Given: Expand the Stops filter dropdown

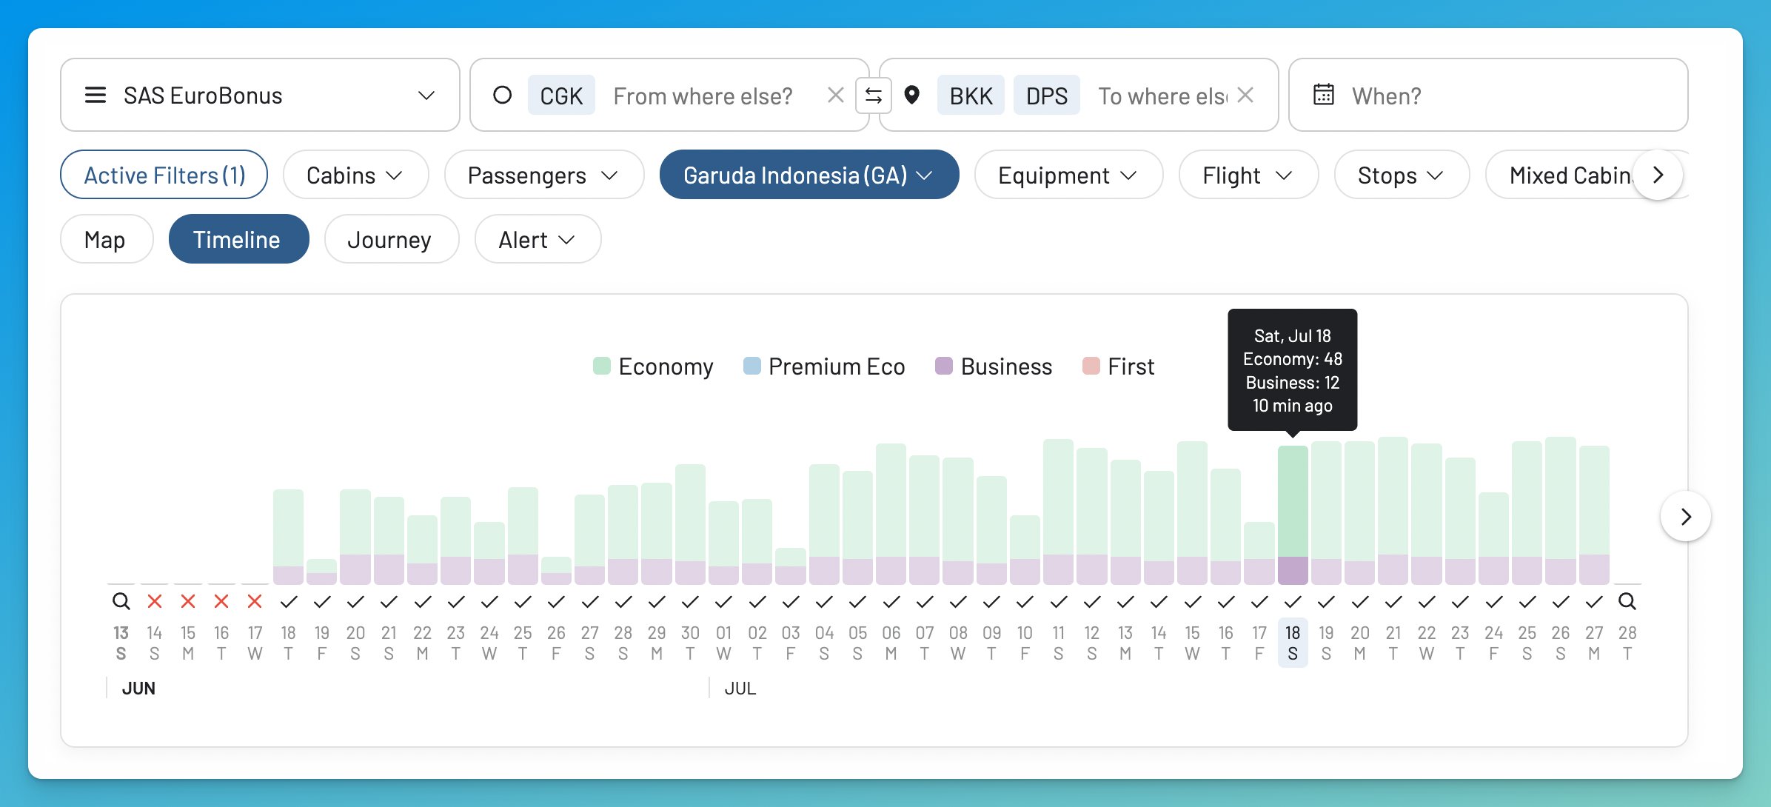Looking at the screenshot, I should tap(1402, 175).
